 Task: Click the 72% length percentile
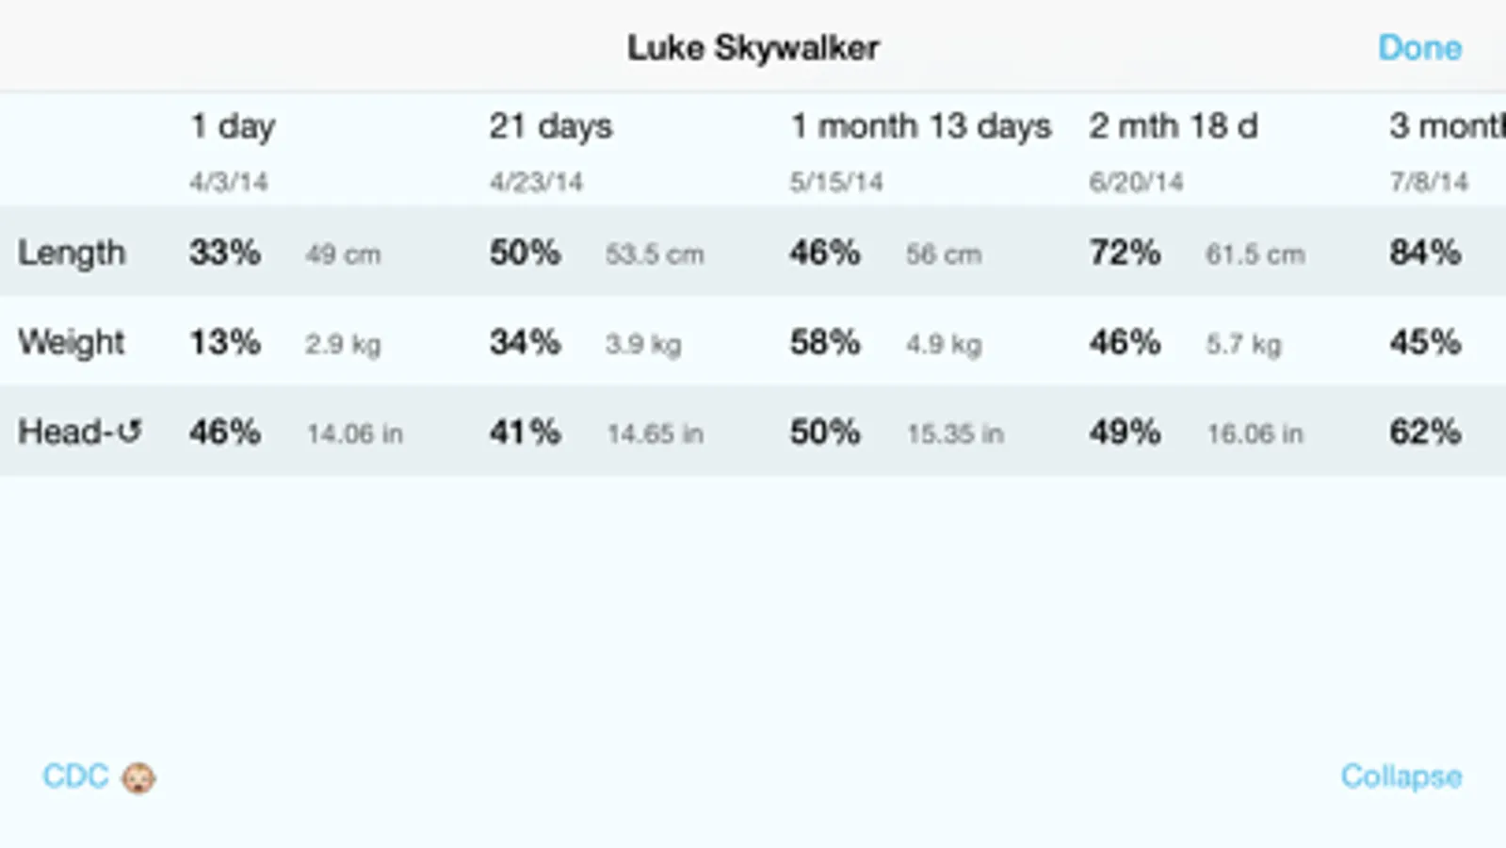pyautogui.click(x=1125, y=253)
